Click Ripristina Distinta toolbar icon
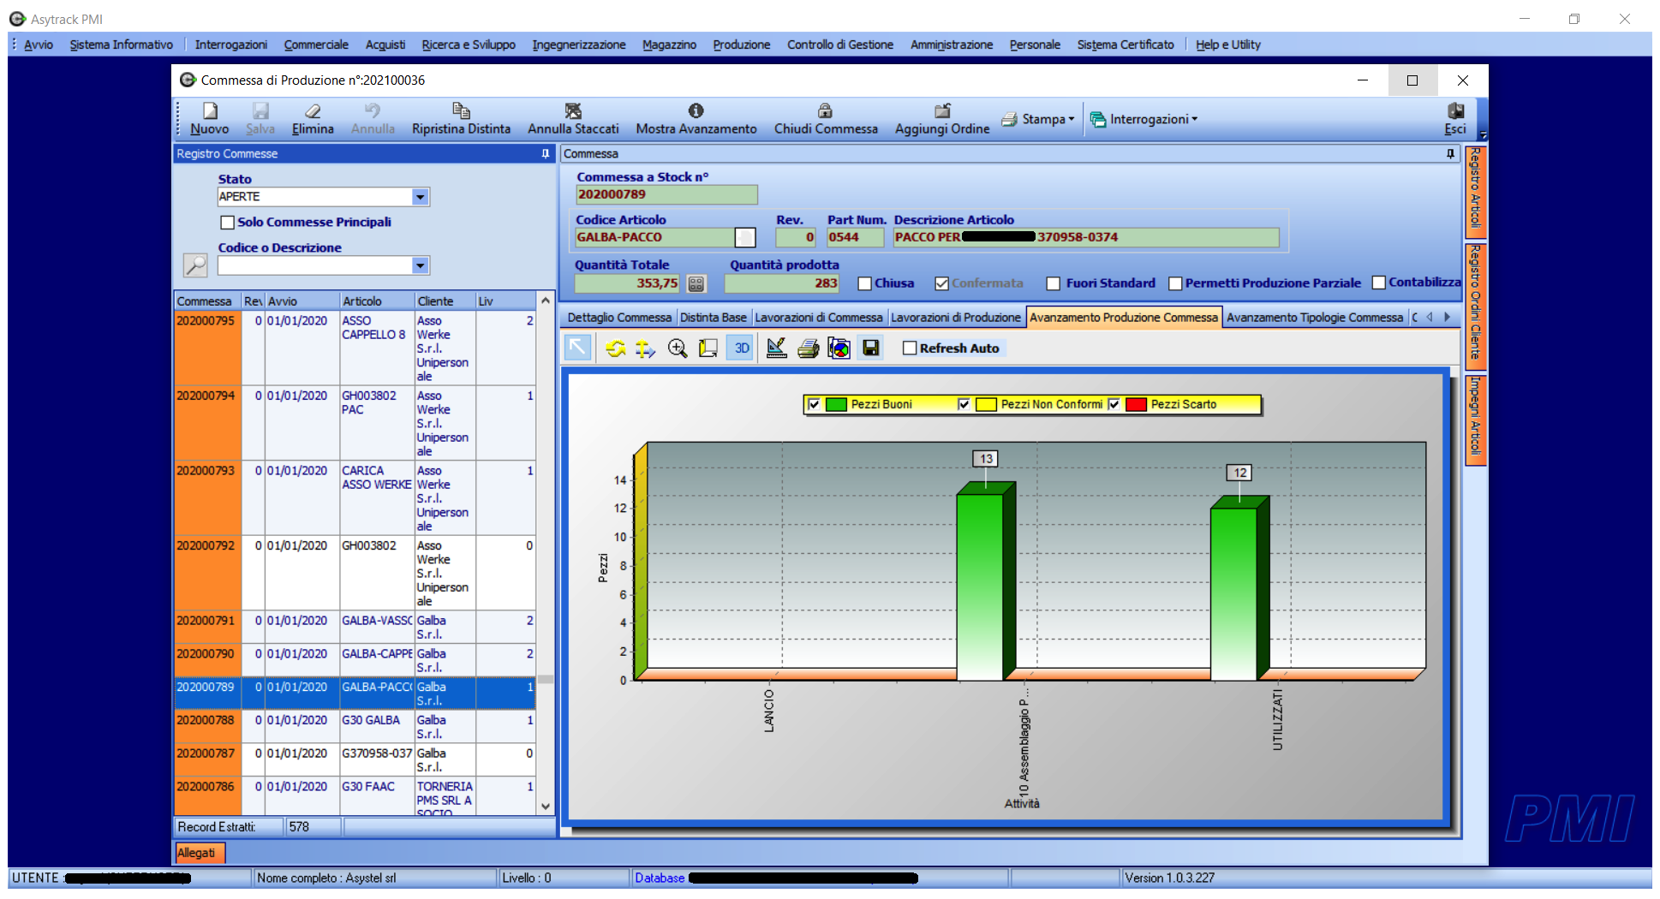The image size is (1660, 899). tap(461, 110)
